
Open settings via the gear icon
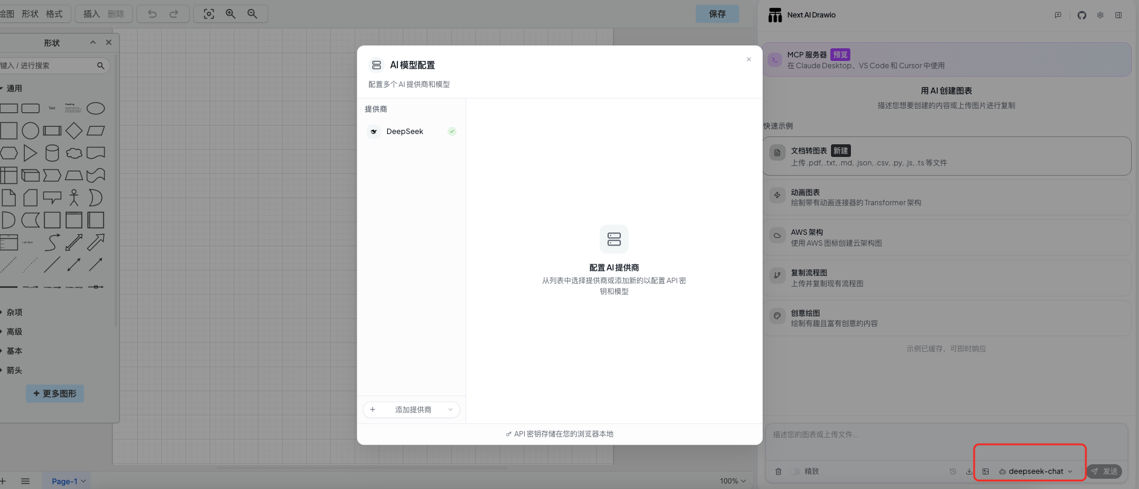click(x=1100, y=15)
